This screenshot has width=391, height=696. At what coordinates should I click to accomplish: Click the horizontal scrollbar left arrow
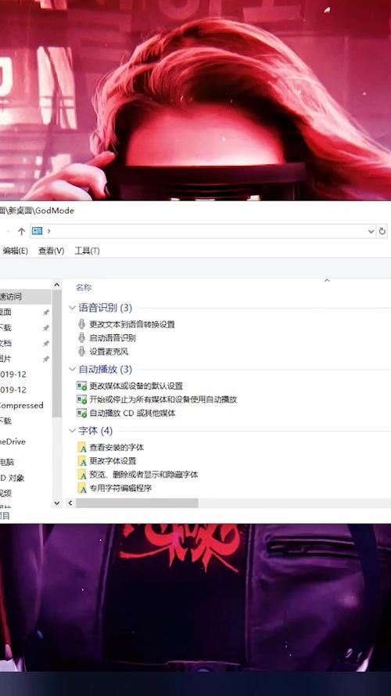pos(70,503)
